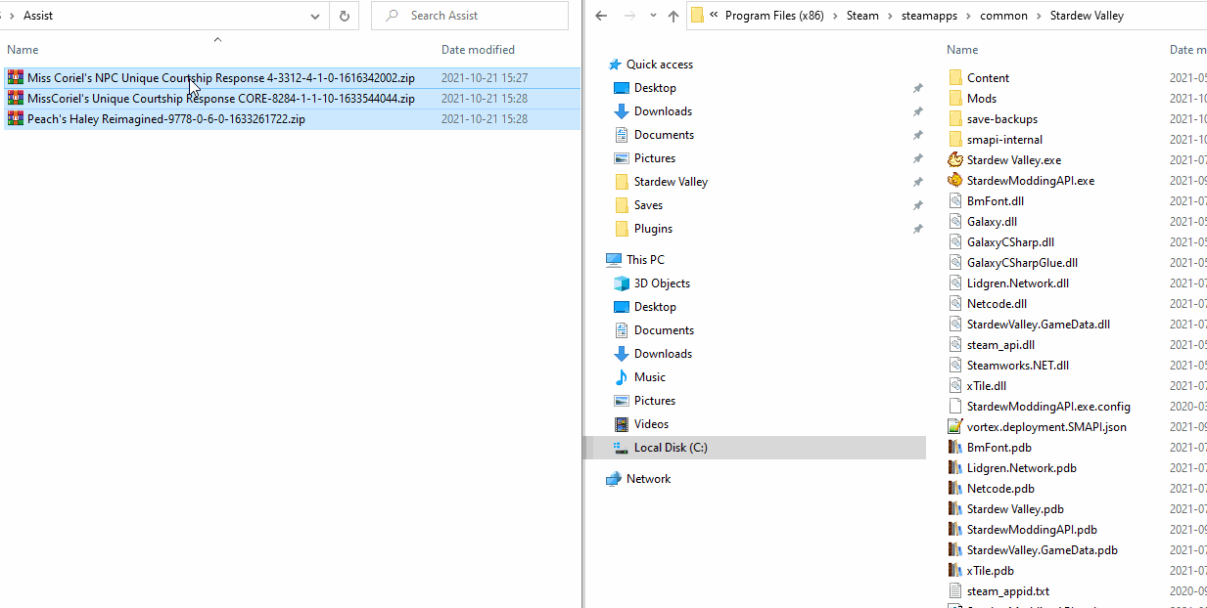Select the StardewModdingAPI.exe icon
1207x608 pixels.
pyautogui.click(x=955, y=181)
